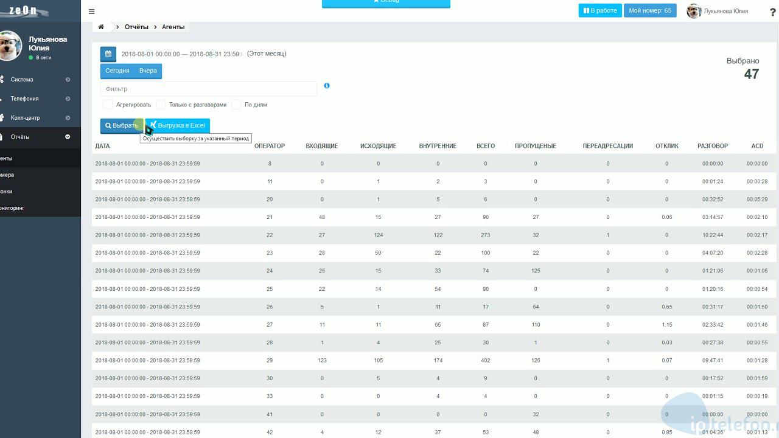Sort by ПЕРЕАДРЕСАЦИИ column header
This screenshot has height=438, width=779.
click(608, 146)
